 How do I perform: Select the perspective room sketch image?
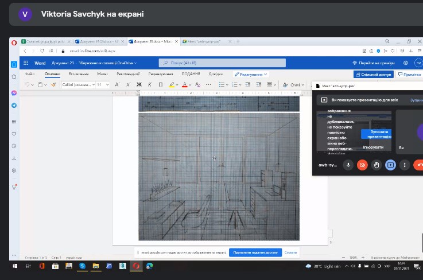pyautogui.click(x=219, y=177)
